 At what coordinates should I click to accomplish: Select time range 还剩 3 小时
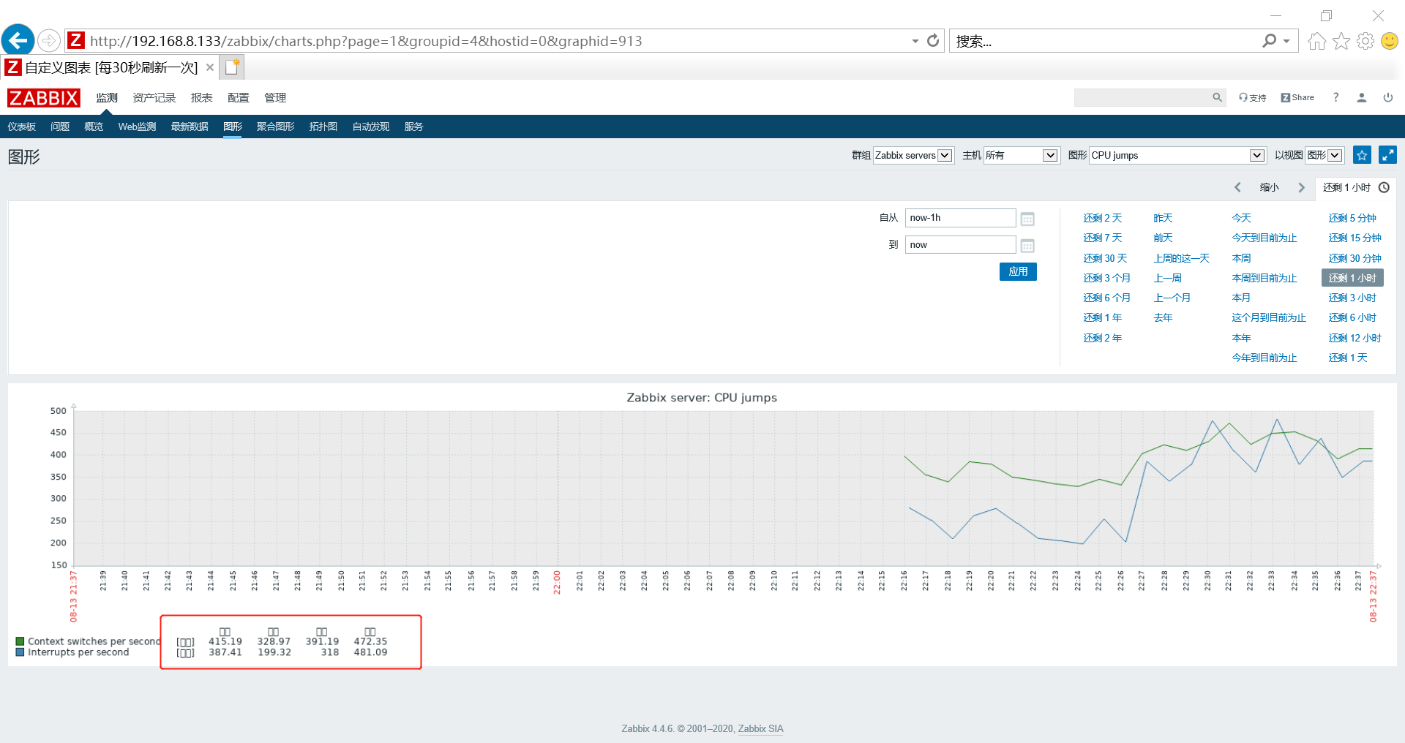tap(1353, 298)
